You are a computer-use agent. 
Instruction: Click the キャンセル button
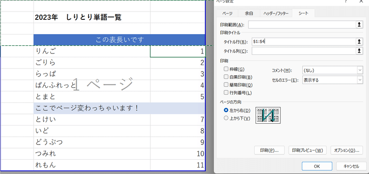pyautogui.click(x=351, y=166)
